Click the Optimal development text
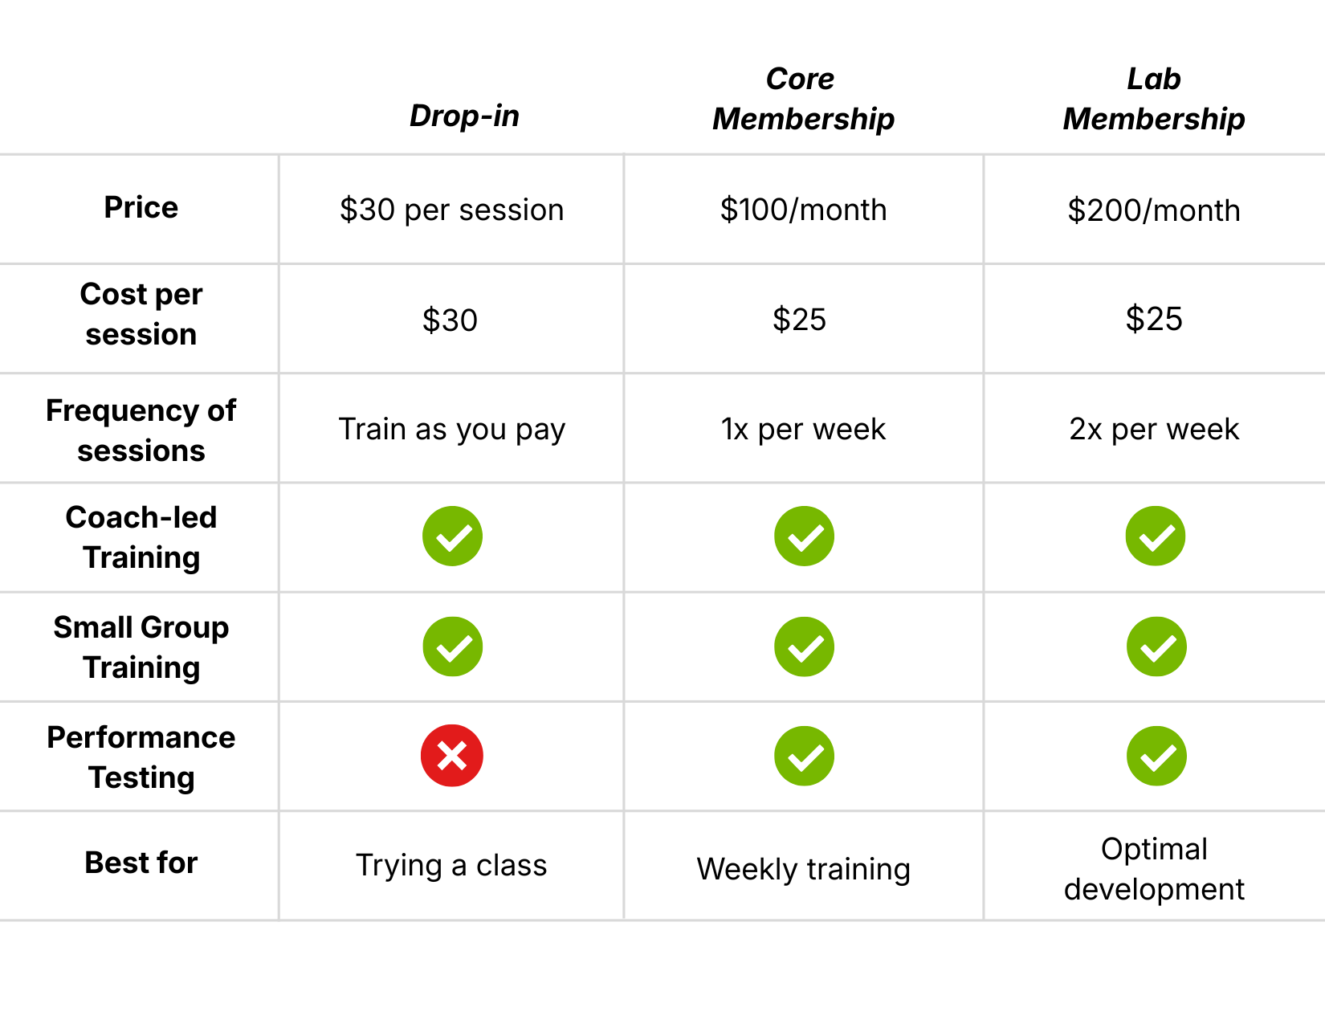1325x1024 pixels. (x=1154, y=869)
